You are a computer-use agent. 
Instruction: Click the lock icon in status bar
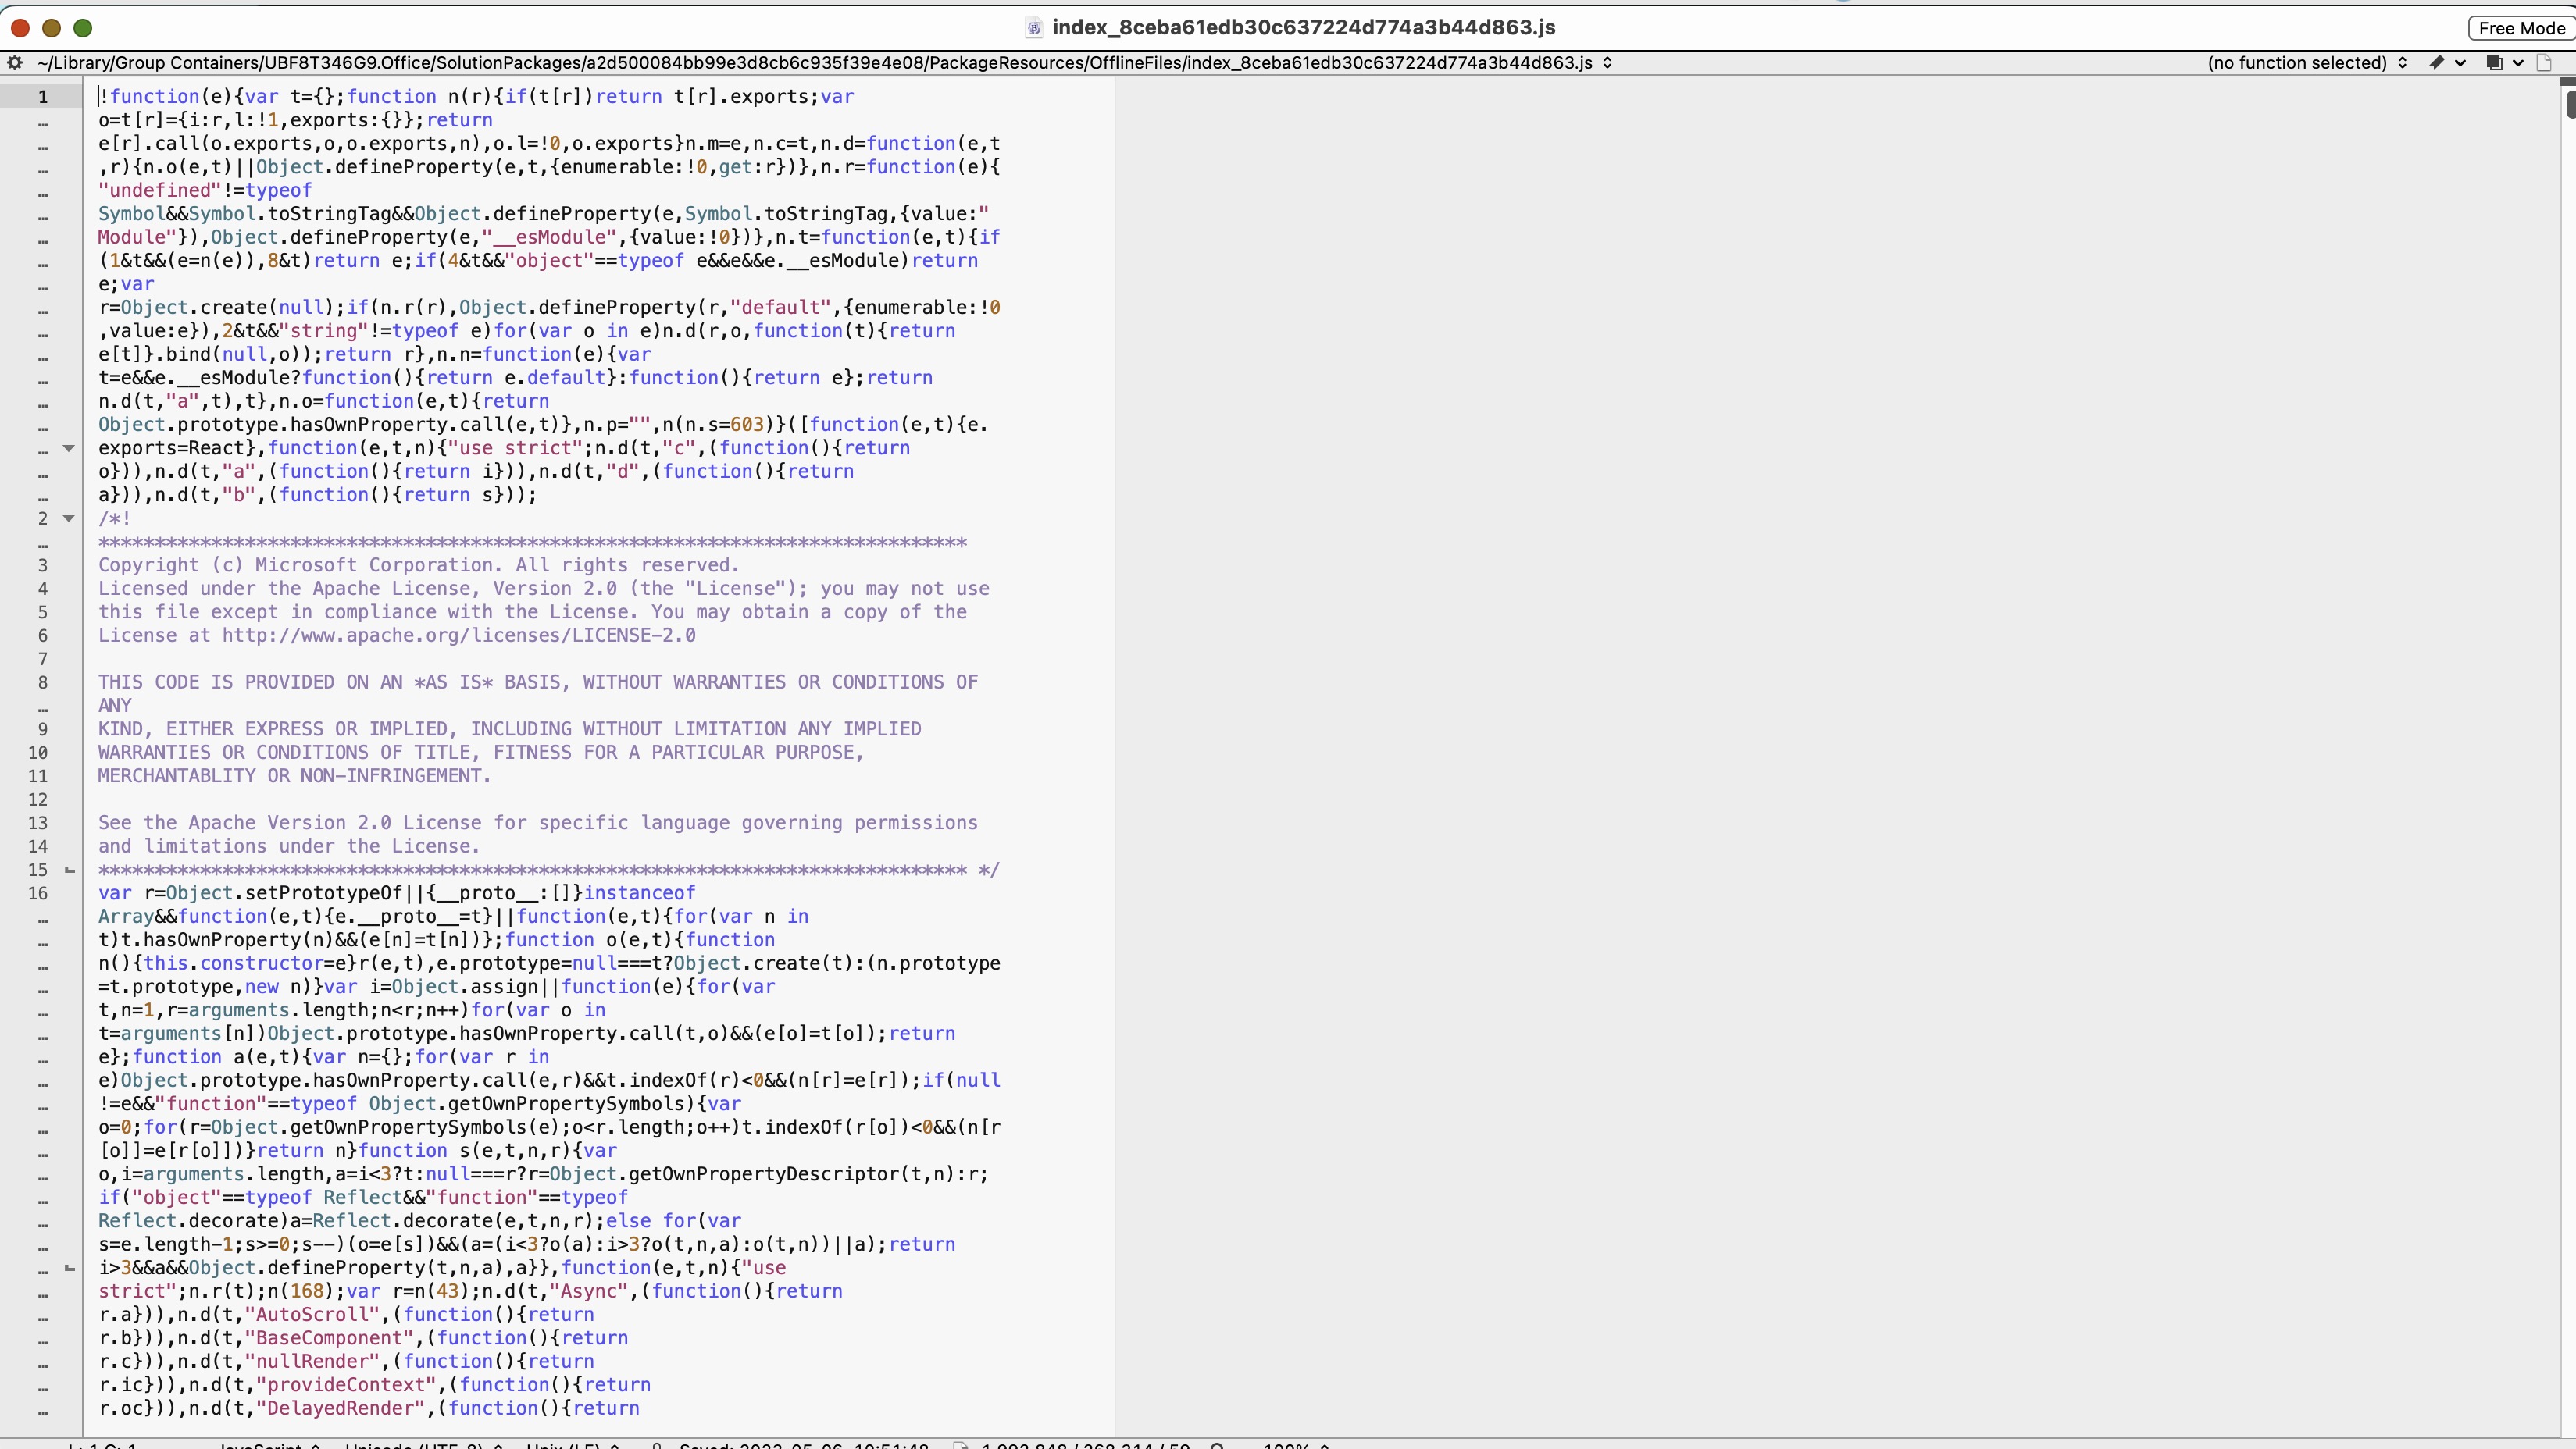click(x=657, y=1445)
